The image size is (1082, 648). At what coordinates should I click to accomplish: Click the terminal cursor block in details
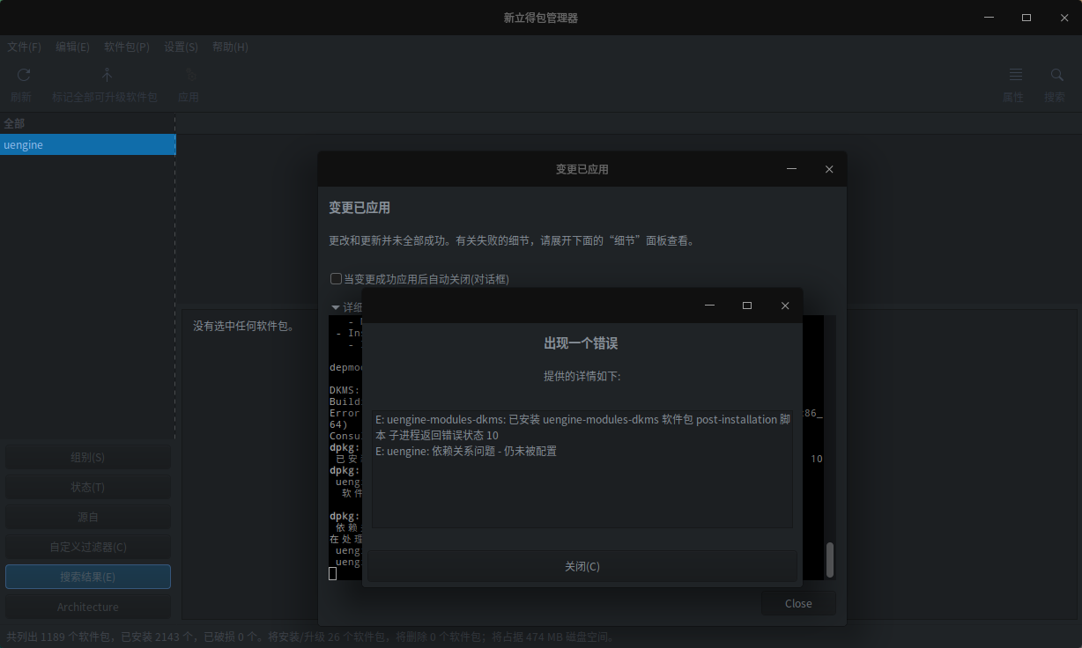click(x=333, y=574)
